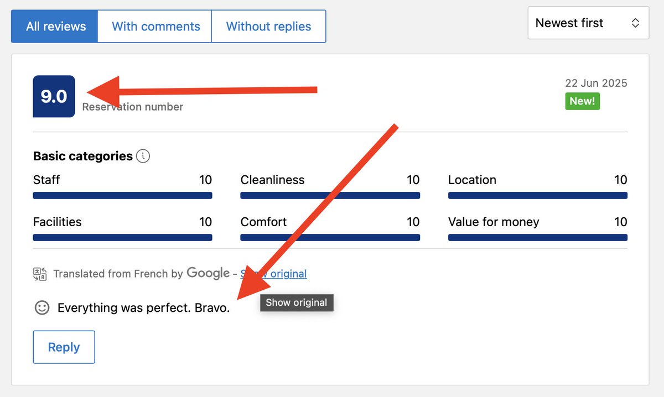
Task: Click the green New! badge
Action: tap(582, 101)
